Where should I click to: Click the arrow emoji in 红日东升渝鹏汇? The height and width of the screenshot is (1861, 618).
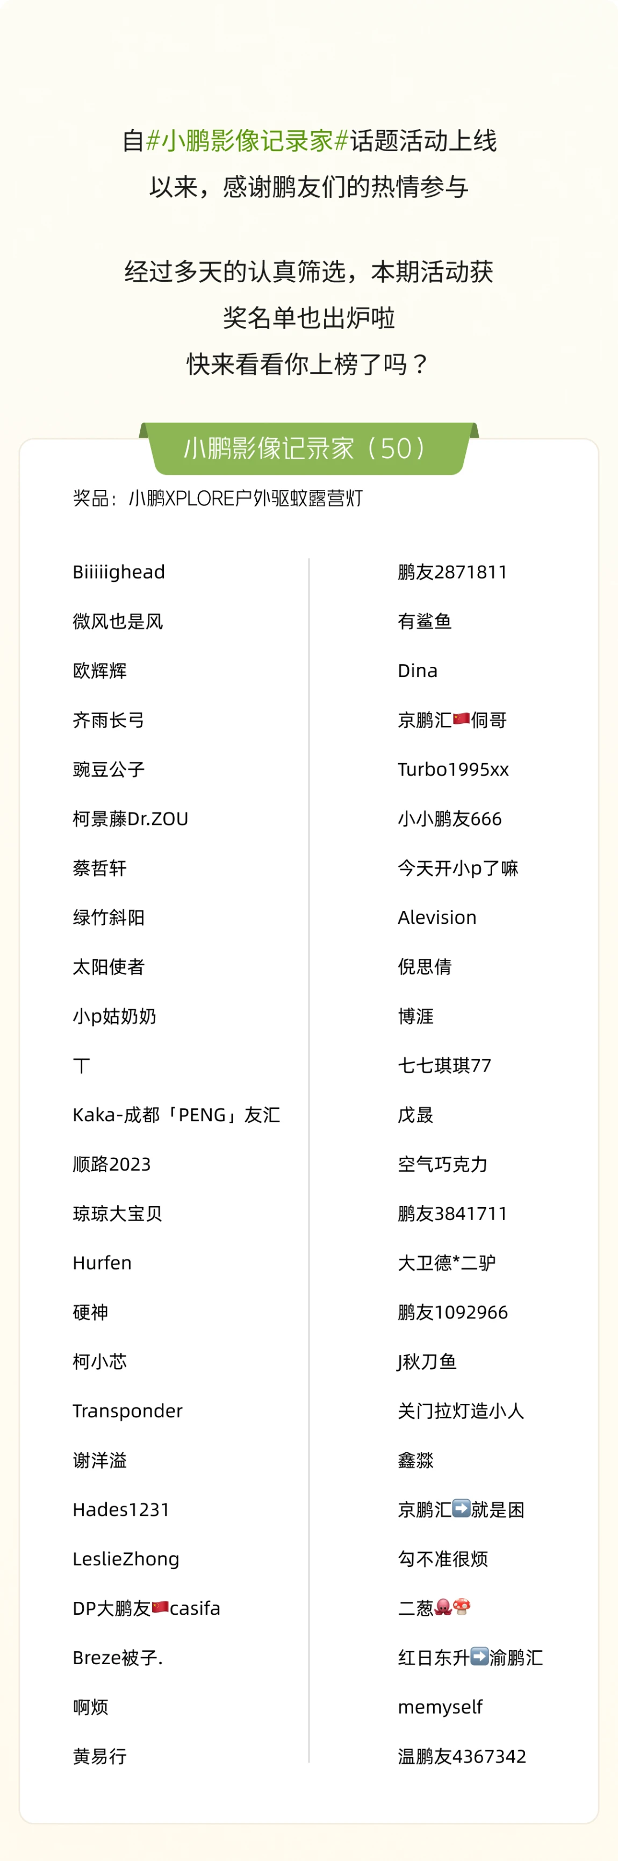(x=479, y=1656)
